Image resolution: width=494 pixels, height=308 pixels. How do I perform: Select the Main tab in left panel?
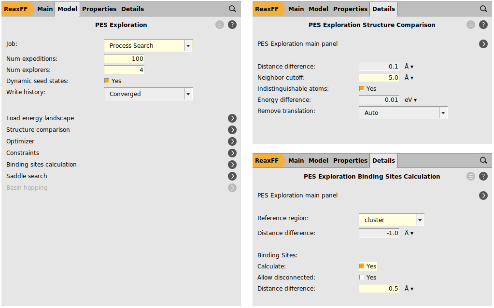click(x=45, y=9)
